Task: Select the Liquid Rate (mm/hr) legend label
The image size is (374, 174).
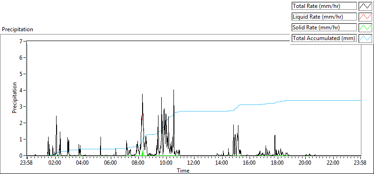Action: point(324,16)
